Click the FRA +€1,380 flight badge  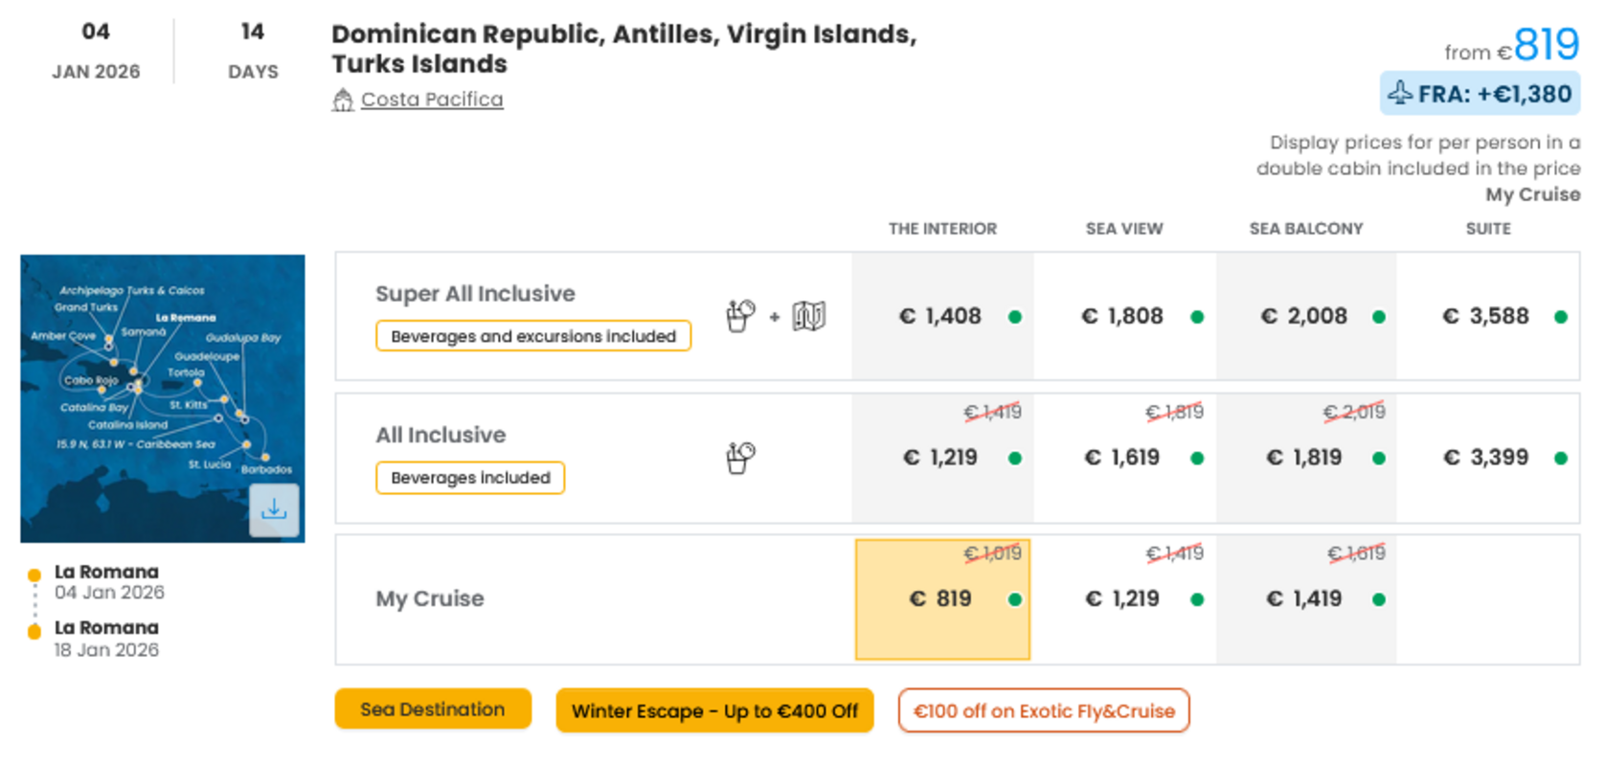pos(1480,94)
